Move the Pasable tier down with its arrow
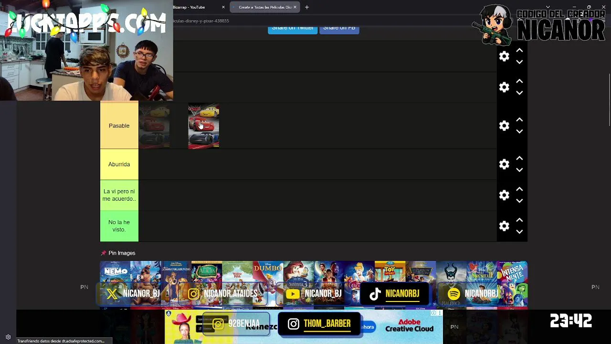The height and width of the screenshot is (344, 611). tap(519, 131)
